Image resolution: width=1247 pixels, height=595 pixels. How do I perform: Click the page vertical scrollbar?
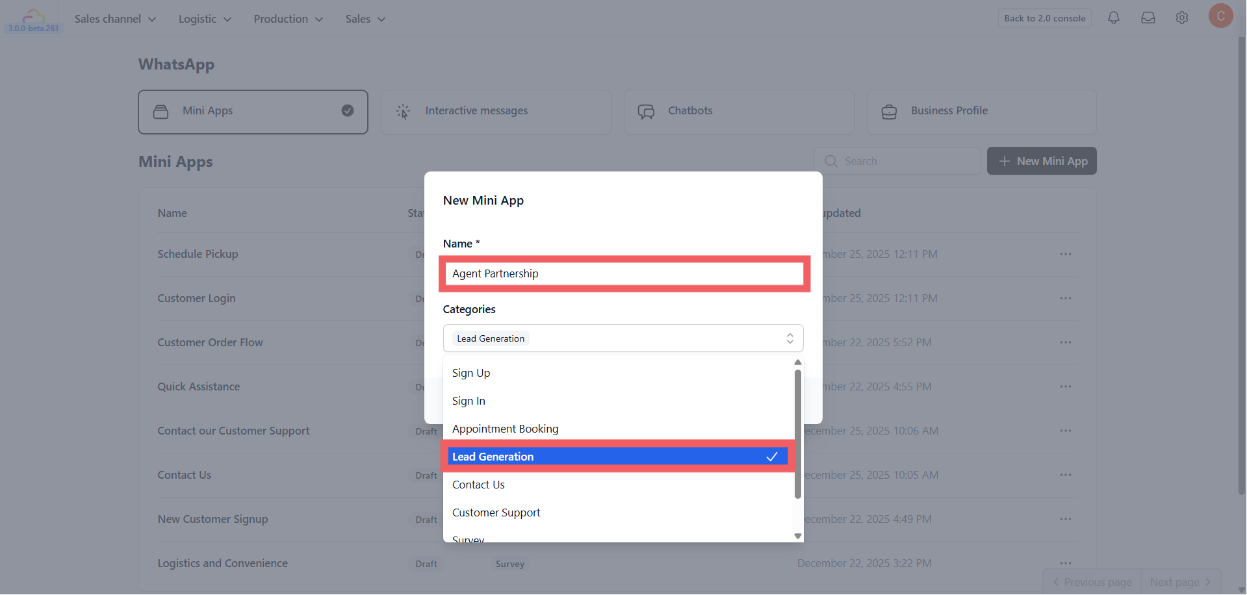1242,266
